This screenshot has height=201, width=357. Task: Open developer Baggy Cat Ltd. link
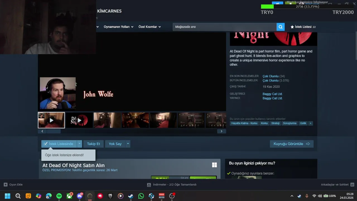(x=272, y=94)
